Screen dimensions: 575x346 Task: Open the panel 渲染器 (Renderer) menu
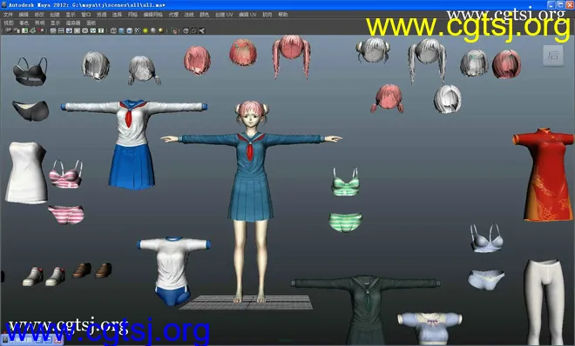coord(73,23)
